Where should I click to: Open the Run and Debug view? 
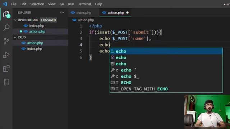pyautogui.click(x=6, y=55)
